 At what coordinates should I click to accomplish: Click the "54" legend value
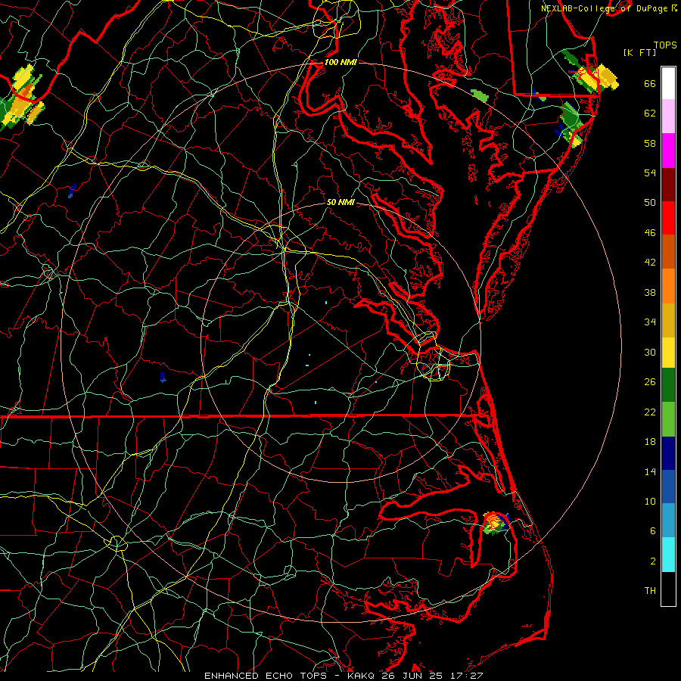tap(650, 173)
